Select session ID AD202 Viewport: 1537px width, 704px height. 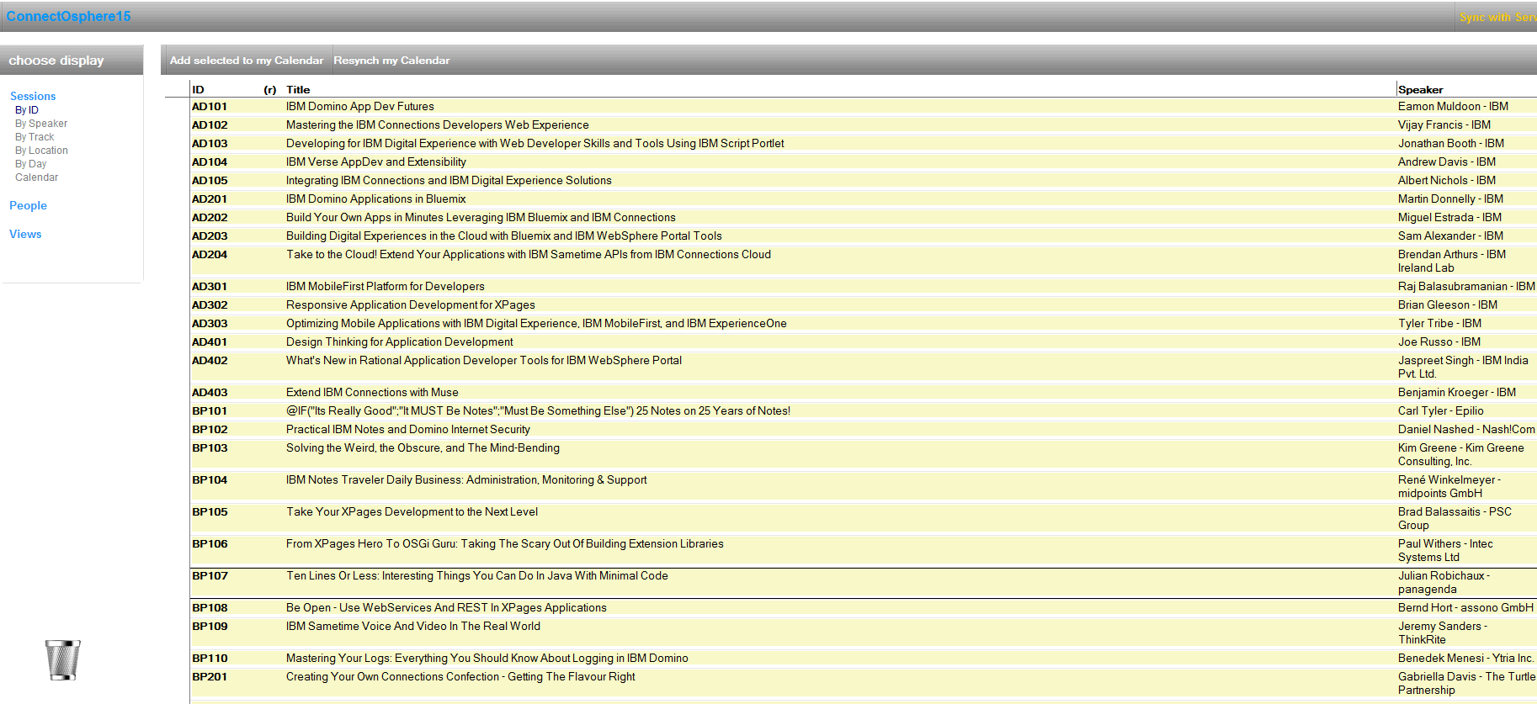[x=210, y=218]
